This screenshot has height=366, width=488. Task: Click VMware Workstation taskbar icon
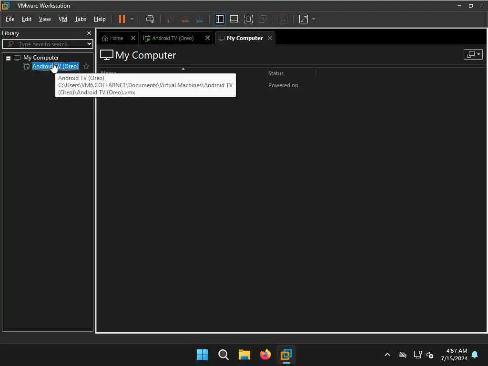tap(286, 355)
